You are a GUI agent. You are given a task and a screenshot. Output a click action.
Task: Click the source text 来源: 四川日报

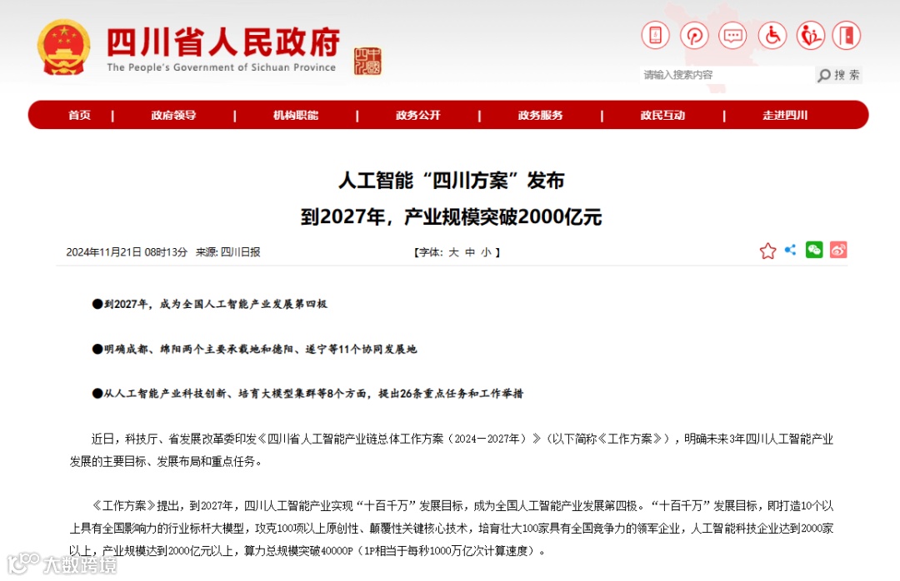pos(227,251)
